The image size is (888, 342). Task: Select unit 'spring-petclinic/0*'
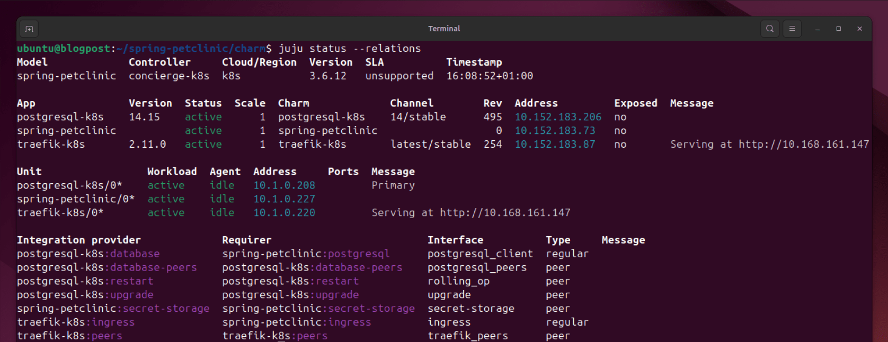point(76,199)
